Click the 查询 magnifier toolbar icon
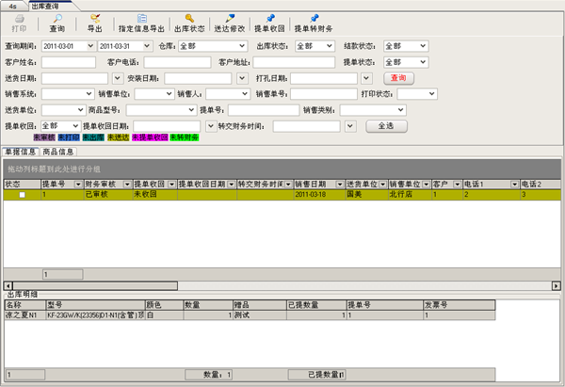 click(57, 19)
